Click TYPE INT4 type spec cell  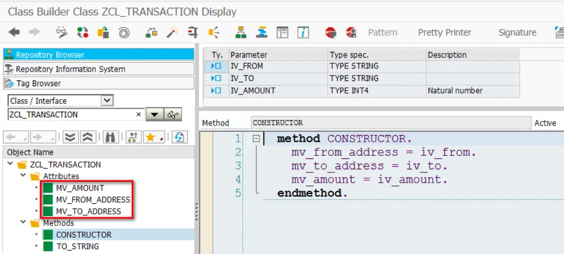pos(377,90)
